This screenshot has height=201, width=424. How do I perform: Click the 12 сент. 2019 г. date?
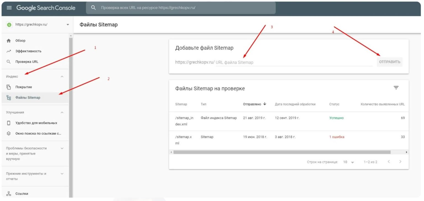point(287,118)
